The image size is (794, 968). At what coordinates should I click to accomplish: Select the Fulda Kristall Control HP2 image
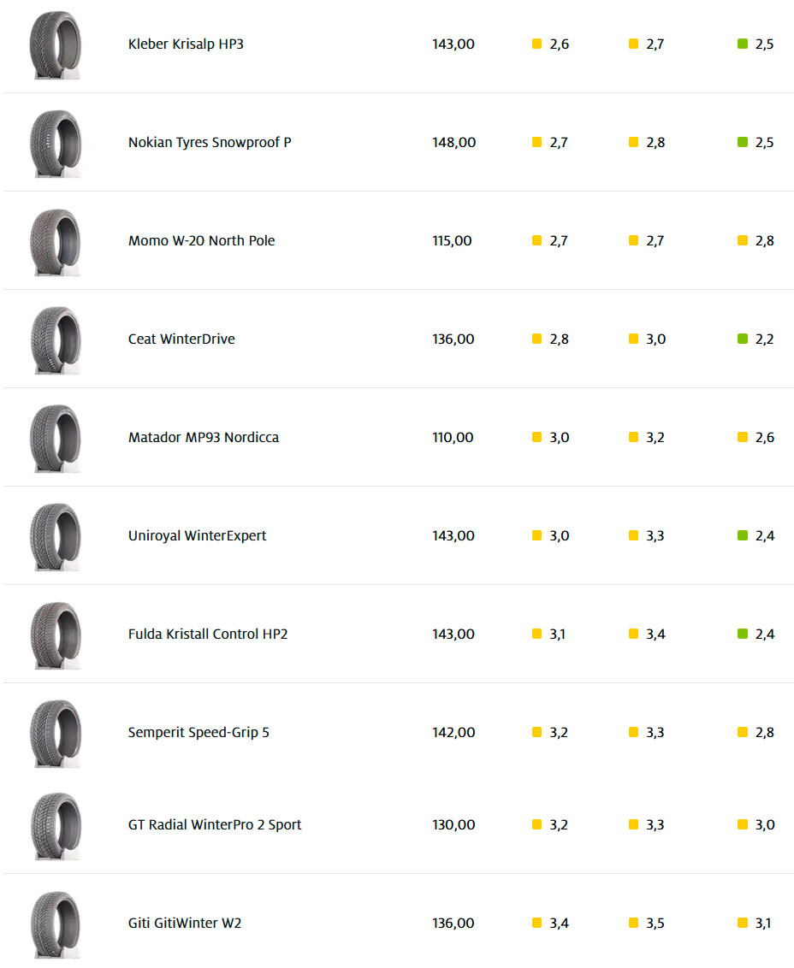(x=56, y=635)
